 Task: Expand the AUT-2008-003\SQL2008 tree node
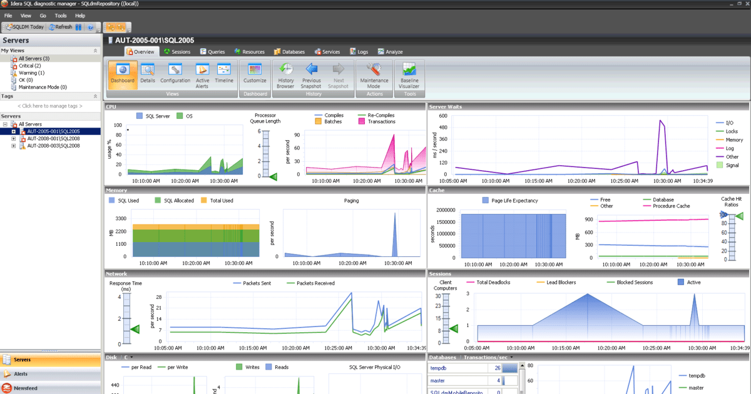[x=14, y=146]
